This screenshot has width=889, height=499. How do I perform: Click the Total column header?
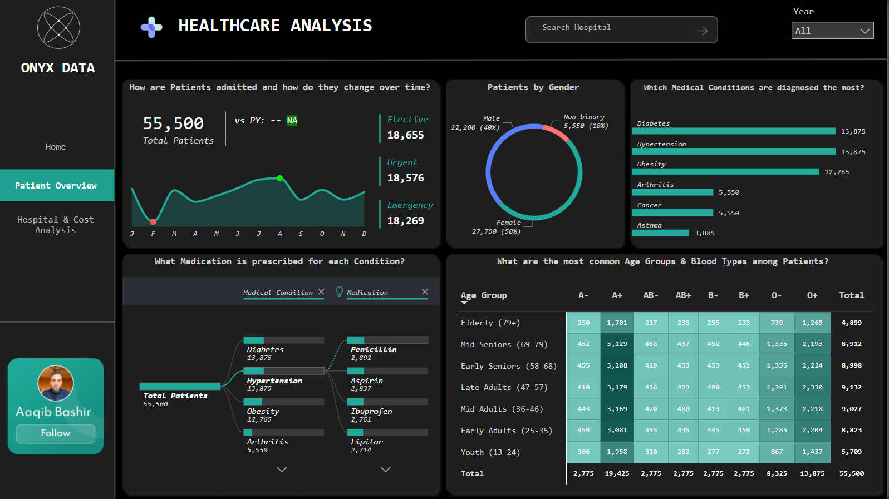[x=852, y=295]
